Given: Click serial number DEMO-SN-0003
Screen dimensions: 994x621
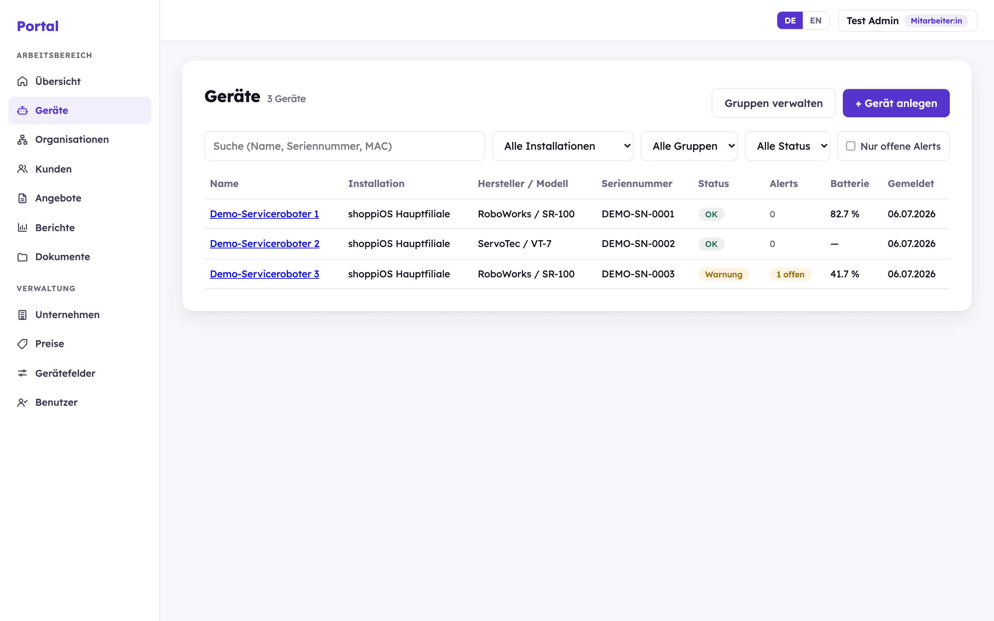Looking at the screenshot, I should (x=638, y=274).
